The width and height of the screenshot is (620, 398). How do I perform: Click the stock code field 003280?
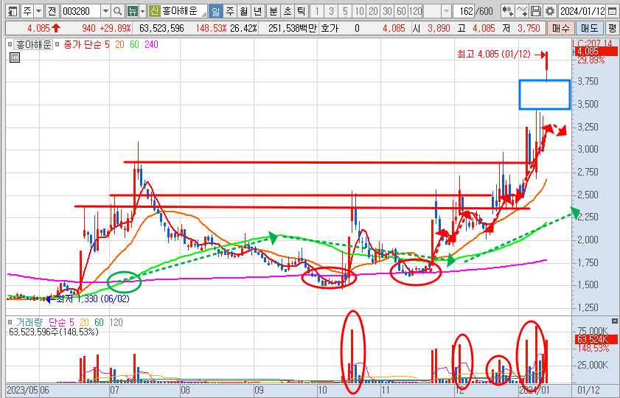[80, 11]
